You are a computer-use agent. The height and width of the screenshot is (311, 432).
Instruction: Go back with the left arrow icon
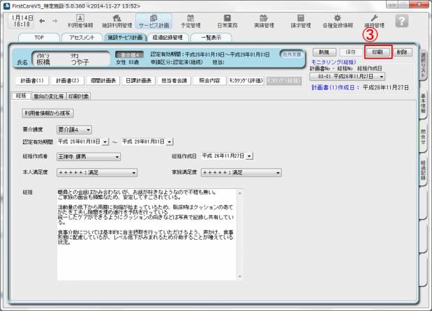[x=42, y=21]
